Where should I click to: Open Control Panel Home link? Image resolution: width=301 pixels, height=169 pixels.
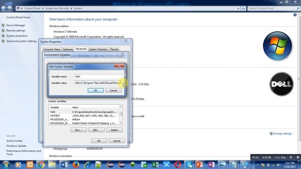tap(18, 17)
